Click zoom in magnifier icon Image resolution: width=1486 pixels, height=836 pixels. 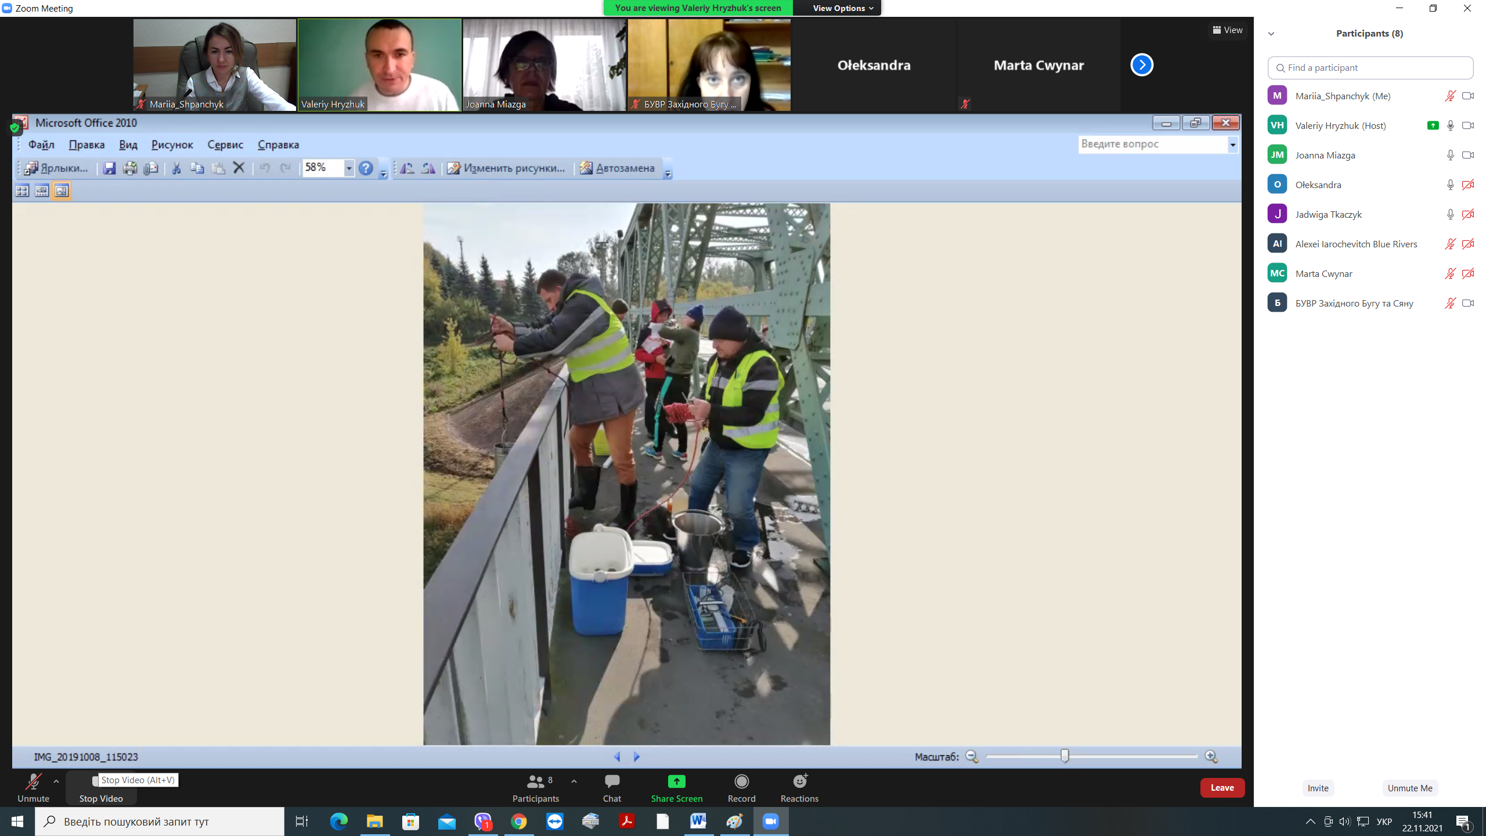click(1211, 756)
